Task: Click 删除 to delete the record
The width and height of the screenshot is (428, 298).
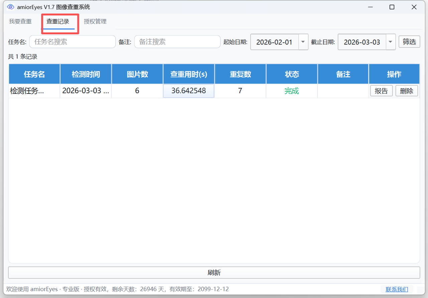Action: [407, 91]
